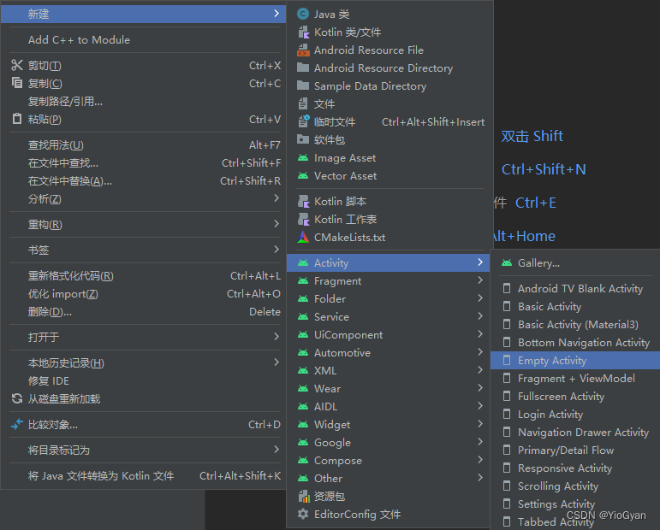Screen dimensions: 660x530
Task: Click the Login Activity template icon
Action: click(507, 414)
